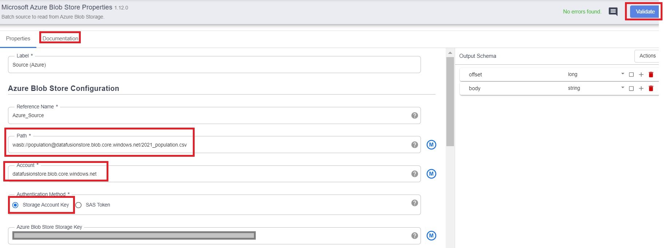Add a new field below body in Output Schema

pyautogui.click(x=641, y=88)
